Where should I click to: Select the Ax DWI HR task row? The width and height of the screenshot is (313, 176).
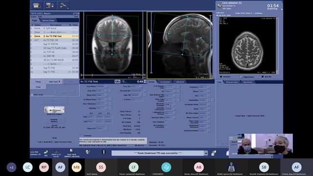point(54,56)
